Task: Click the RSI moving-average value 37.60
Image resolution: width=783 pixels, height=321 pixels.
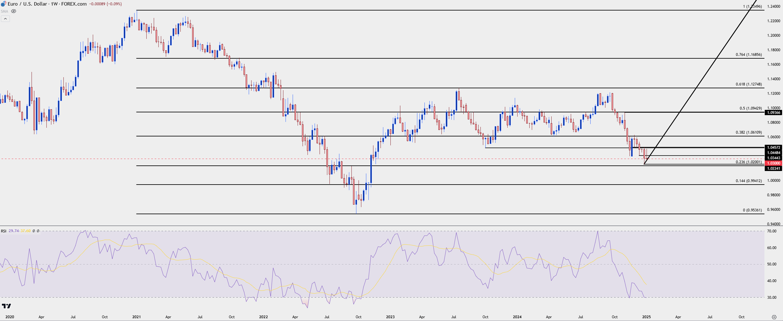Action: pyautogui.click(x=25, y=231)
